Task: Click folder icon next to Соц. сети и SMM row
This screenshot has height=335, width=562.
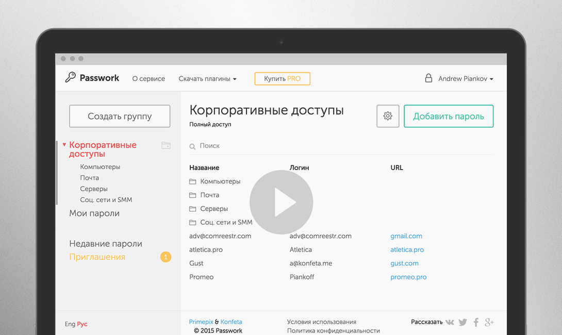Action: click(192, 223)
